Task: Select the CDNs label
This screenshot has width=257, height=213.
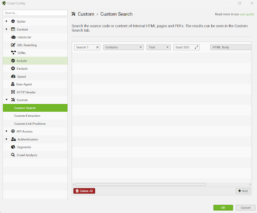Action: pos(22,53)
